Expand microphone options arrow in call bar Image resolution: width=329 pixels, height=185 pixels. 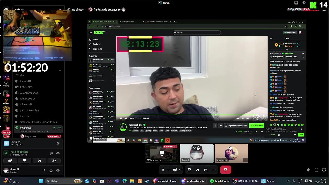[168, 170]
